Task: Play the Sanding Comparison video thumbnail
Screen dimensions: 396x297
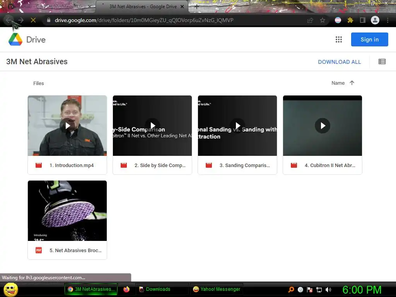Action: 237,126
